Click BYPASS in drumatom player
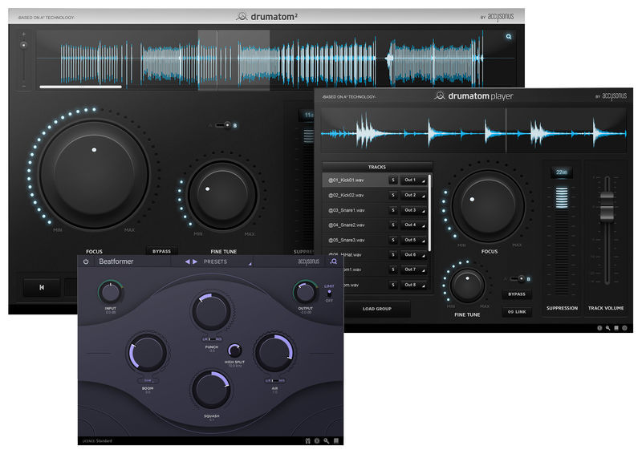 (x=517, y=294)
